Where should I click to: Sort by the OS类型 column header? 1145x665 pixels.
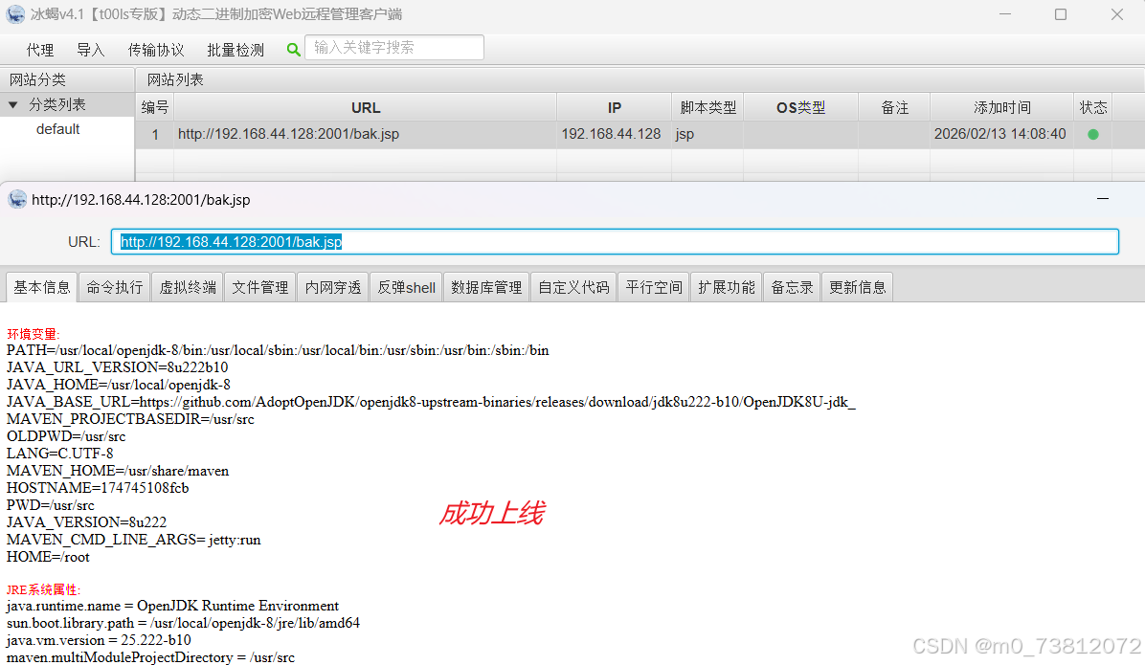click(x=801, y=107)
